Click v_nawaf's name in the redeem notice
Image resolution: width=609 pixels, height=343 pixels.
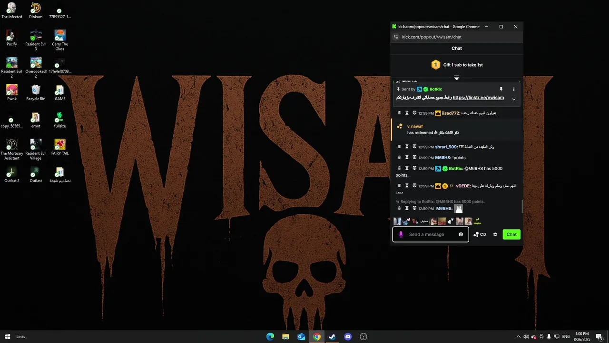point(415,126)
